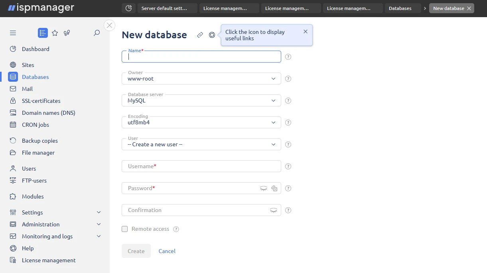The width and height of the screenshot is (487, 273).
Task: Open the recent actions (footsteps) icon
Action: tap(67, 33)
